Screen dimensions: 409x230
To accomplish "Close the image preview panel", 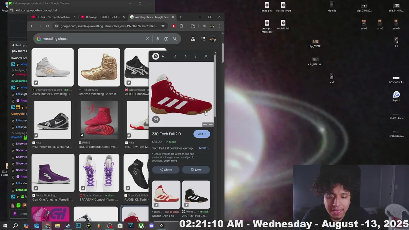I will point(206,56).
